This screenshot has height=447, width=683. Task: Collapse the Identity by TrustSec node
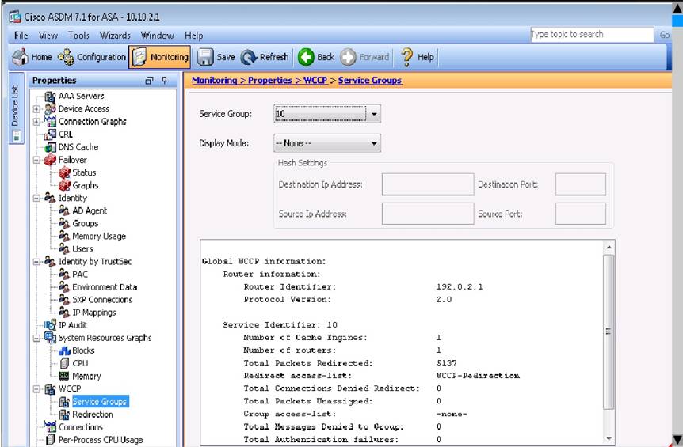(37, 262)
